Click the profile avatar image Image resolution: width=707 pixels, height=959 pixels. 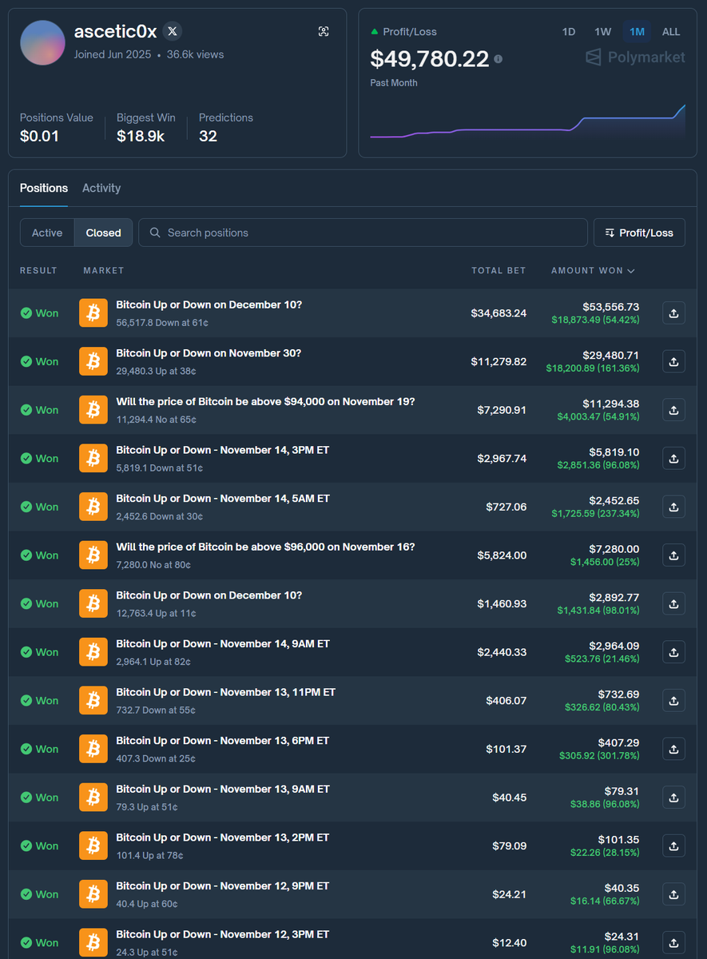pyautogui.click(x=42, y=43)
